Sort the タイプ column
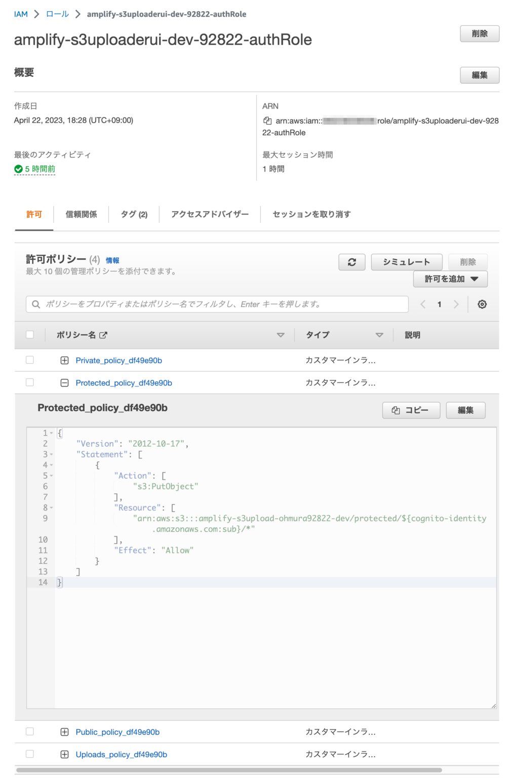 click(379, 335)
